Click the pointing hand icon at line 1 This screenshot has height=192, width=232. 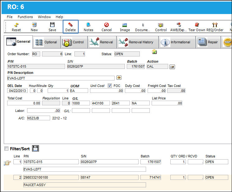click(x=7, y=163)
